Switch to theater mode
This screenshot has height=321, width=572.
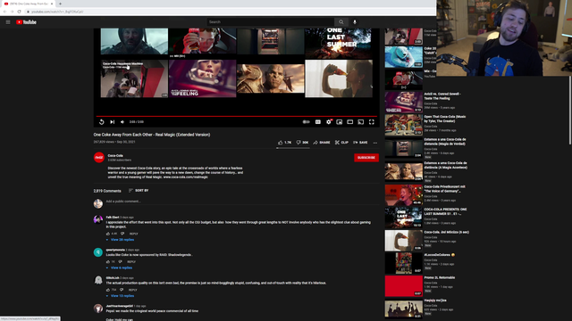coord(349,122)
